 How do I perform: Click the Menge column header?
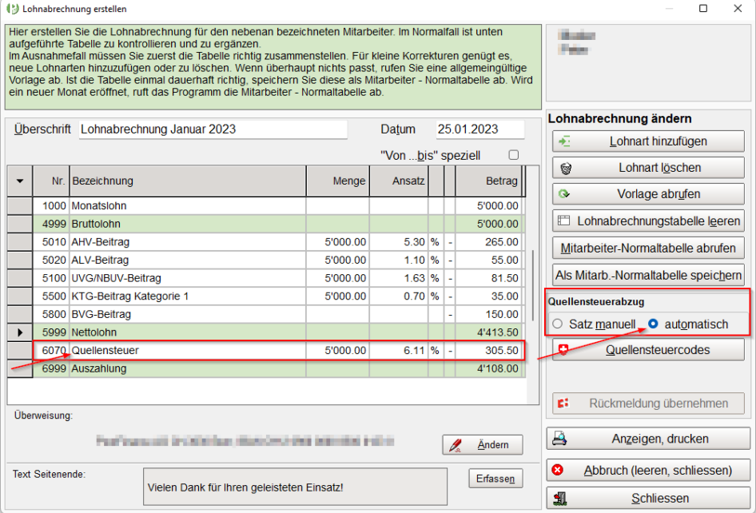coord(338,181)
